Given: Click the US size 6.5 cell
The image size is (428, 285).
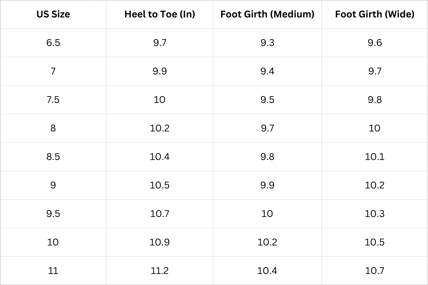Looking at the screenshot, I should point(53,43).
